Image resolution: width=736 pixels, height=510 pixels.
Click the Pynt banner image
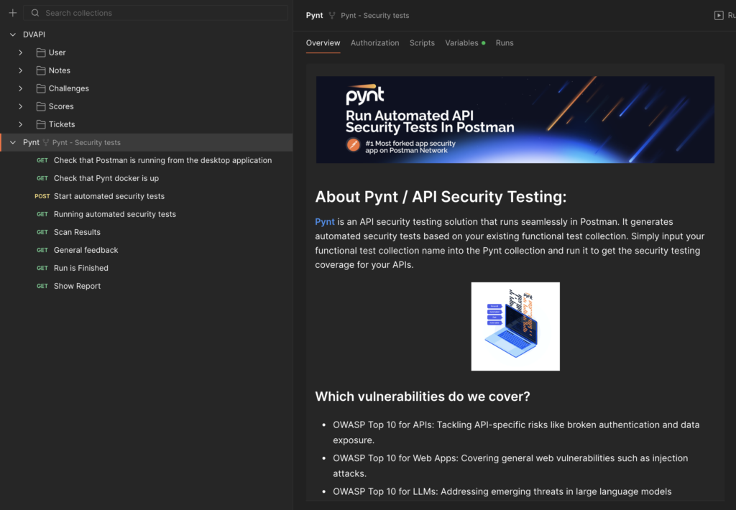(515, 119)
